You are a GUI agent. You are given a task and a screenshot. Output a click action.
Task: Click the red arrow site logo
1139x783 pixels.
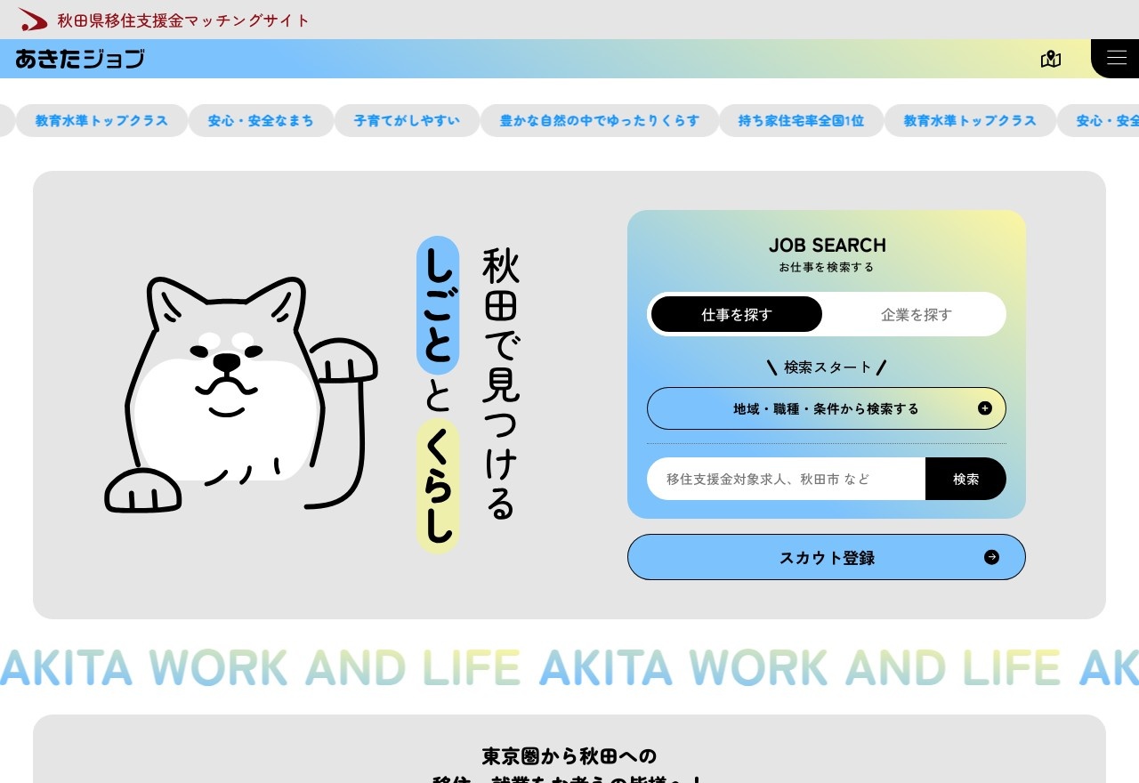pos(33,20)
